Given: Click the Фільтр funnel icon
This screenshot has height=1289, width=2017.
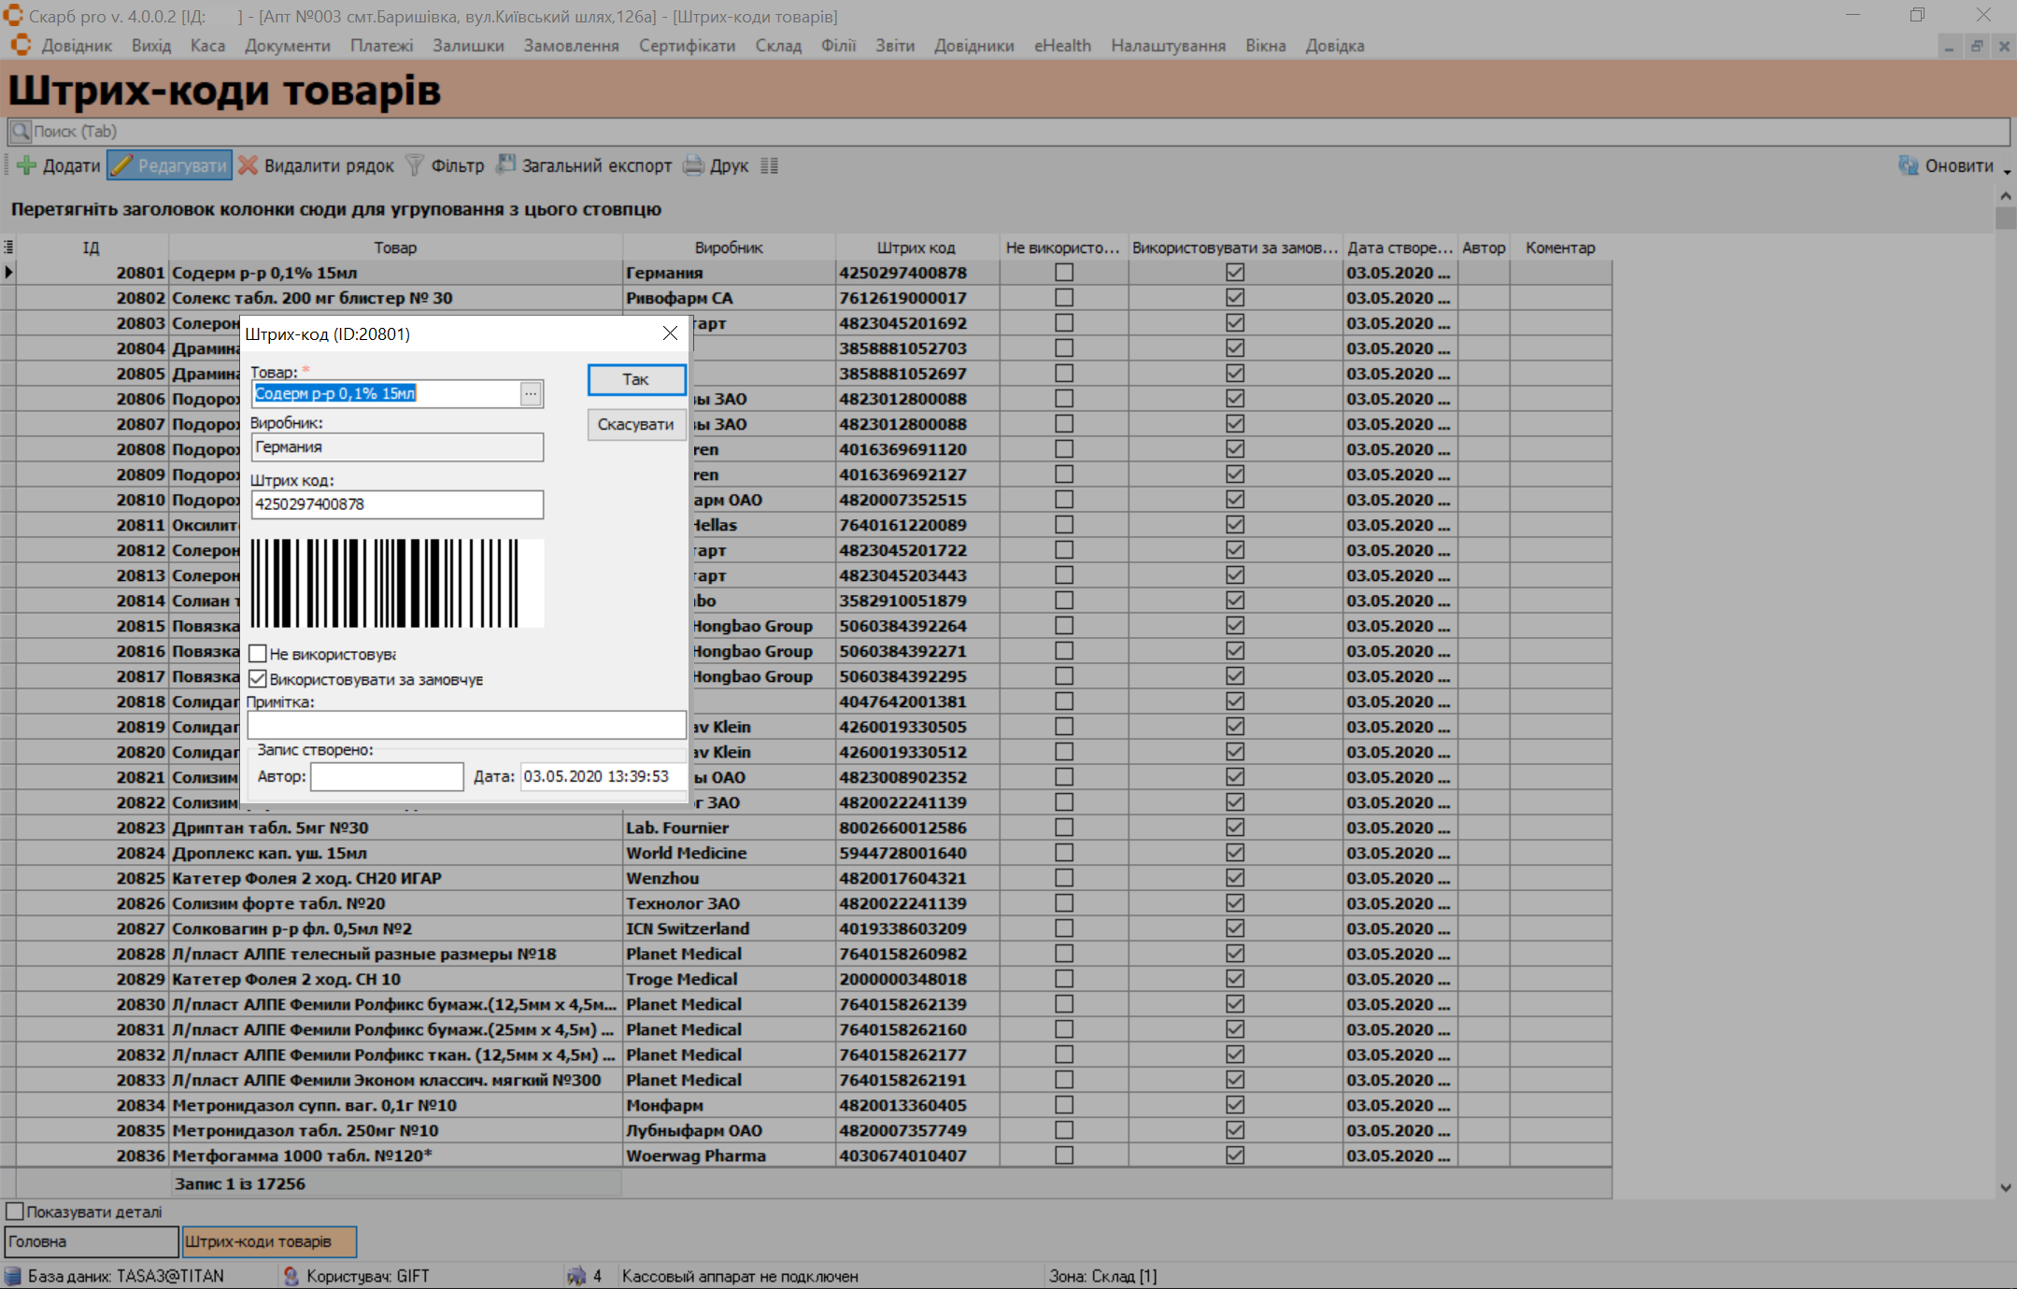Looking at the screenshot, I should coord(414,165).
